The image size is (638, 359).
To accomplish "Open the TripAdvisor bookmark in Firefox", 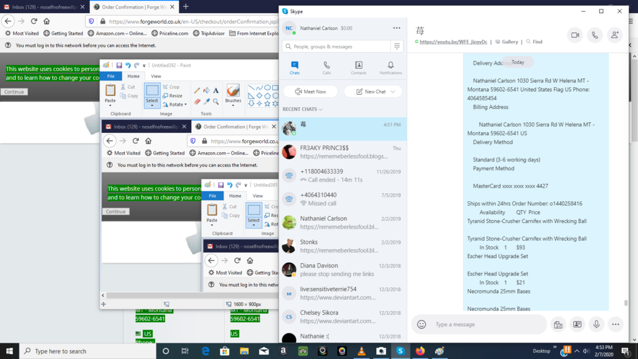I will [209, 34].
